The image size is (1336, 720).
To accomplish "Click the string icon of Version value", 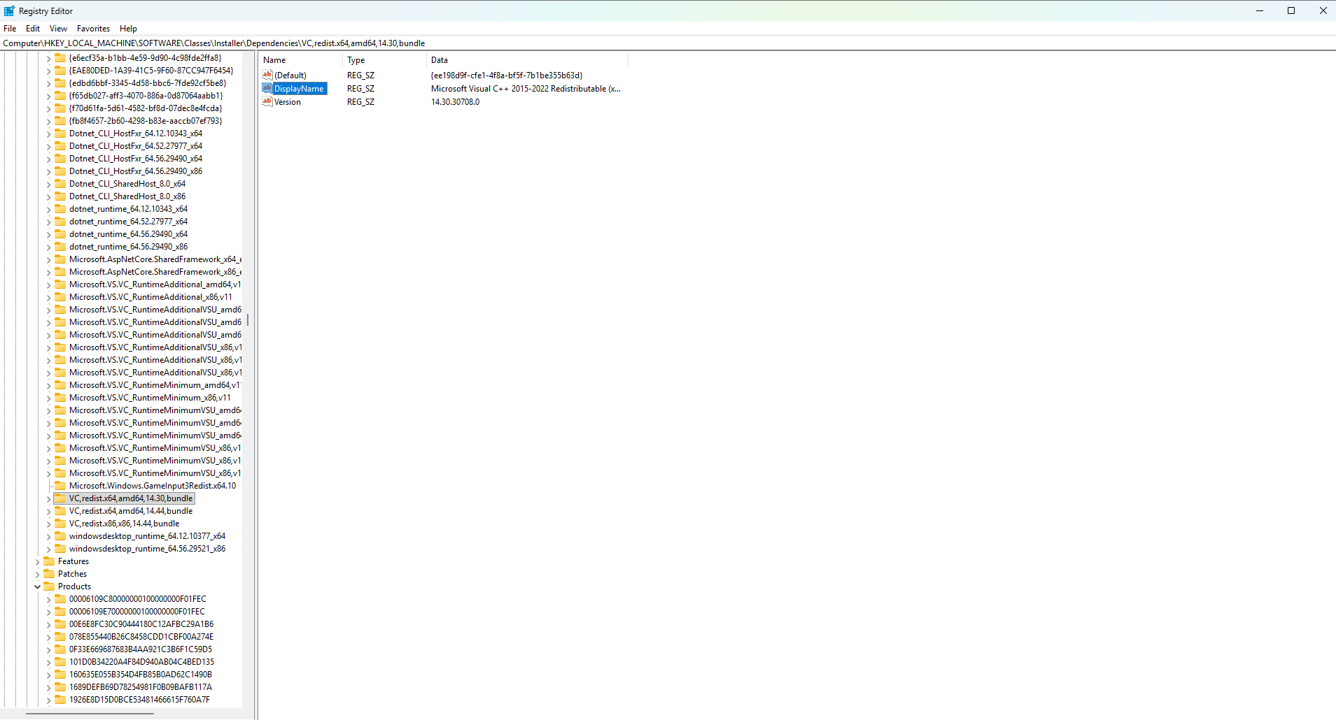I will pyautogui.click(x=267, y=101).
